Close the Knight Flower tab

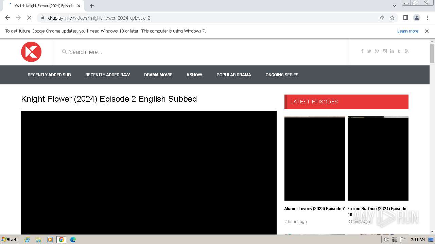79,6
